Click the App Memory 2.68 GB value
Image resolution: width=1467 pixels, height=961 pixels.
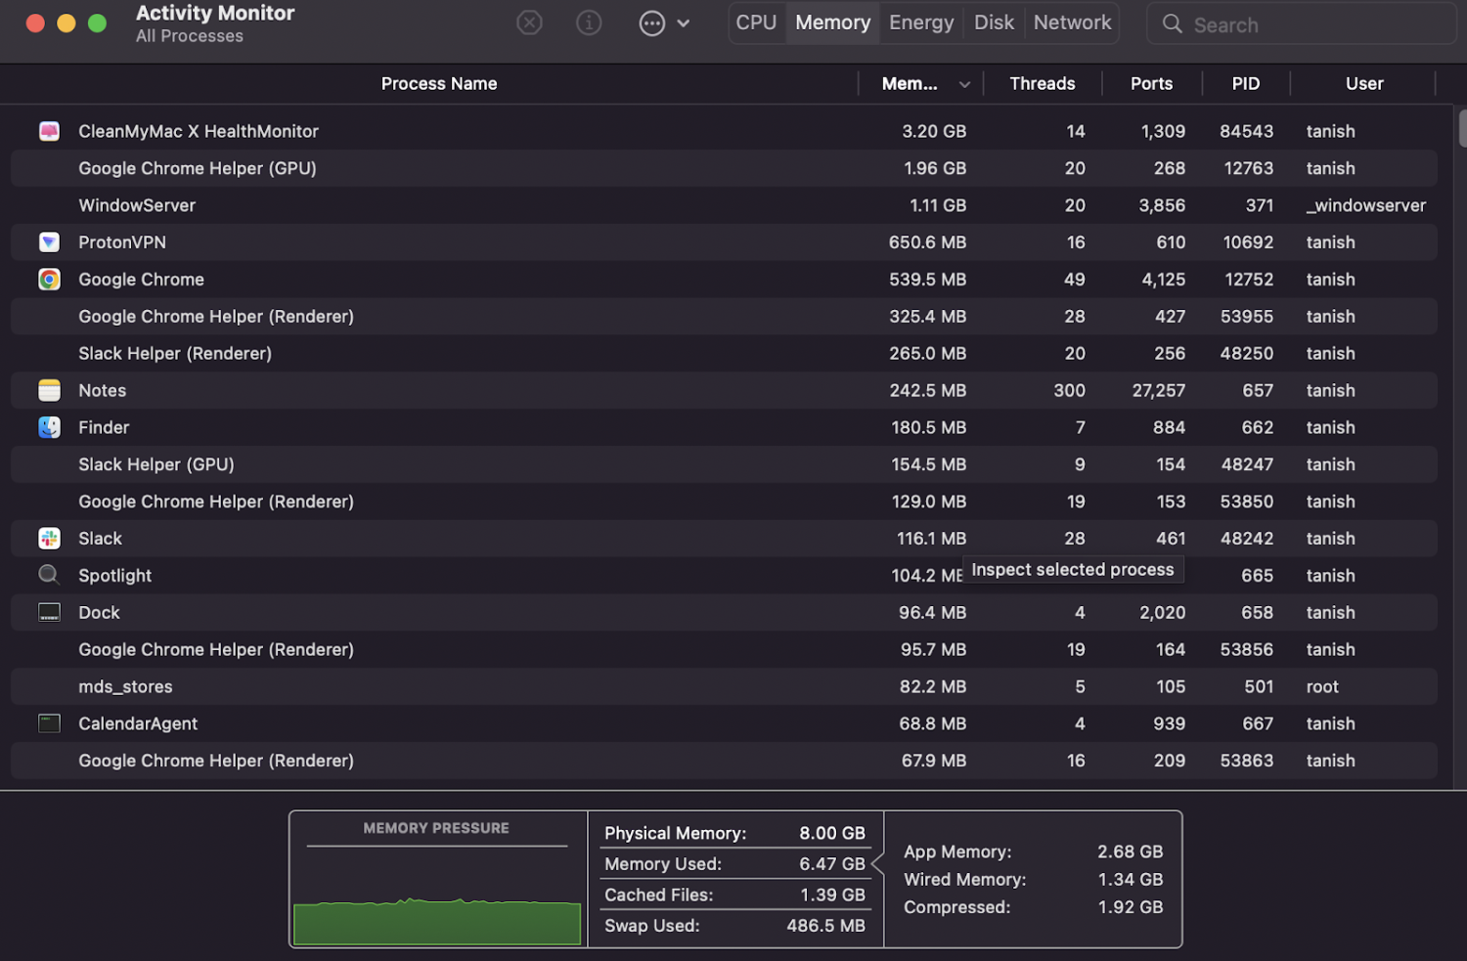tap(1130, 852)
